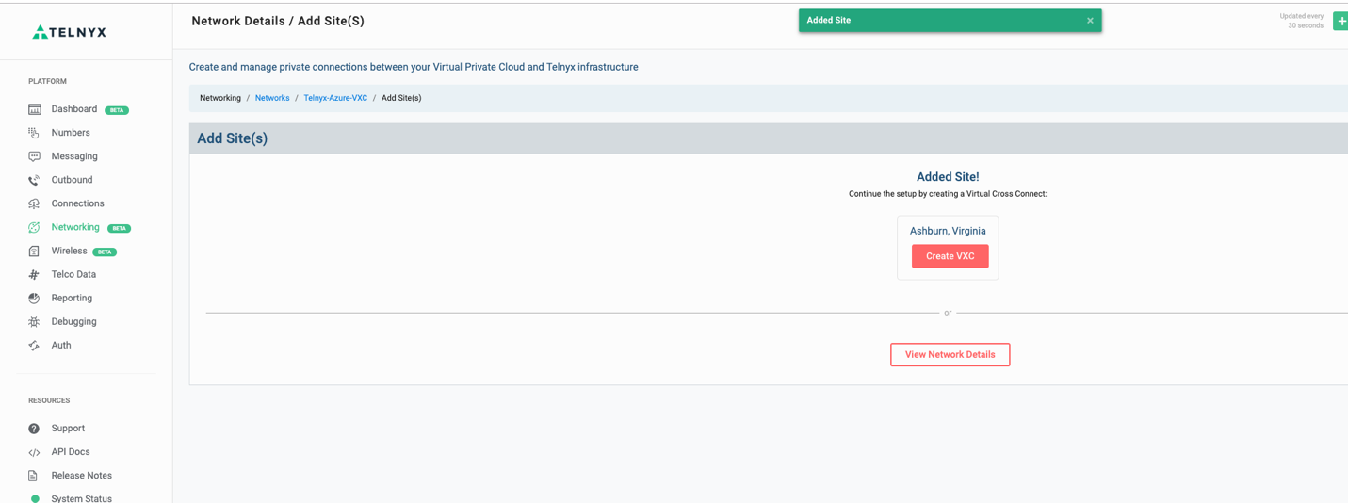Open API Docs link
Screen dimensions: 1348x503
click(71, 451)
